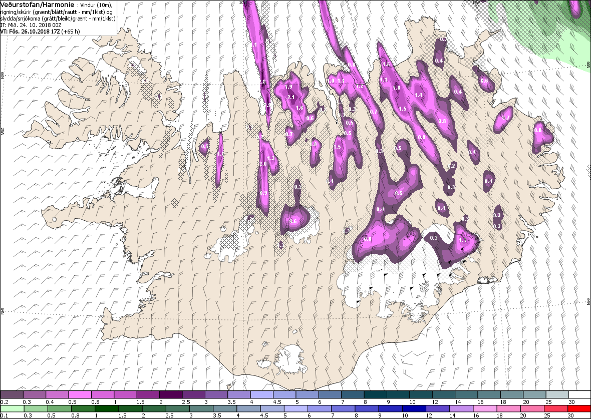Click the 1.9 value above the 2.1 label
591x419 pixels.
tap(288, 87)
